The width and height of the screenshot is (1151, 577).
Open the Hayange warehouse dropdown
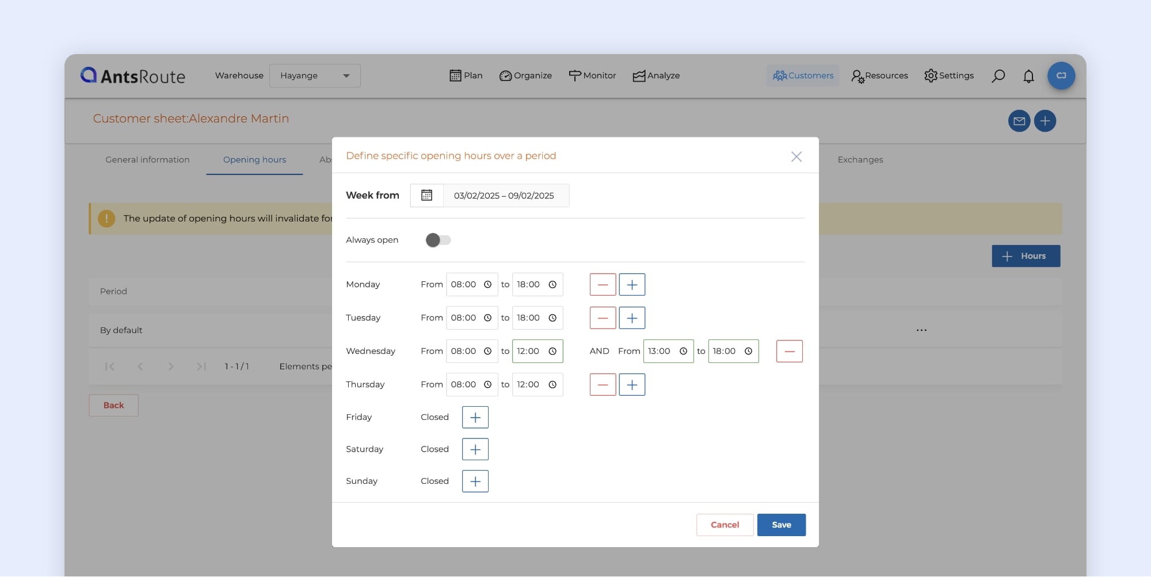pos(315,76)
